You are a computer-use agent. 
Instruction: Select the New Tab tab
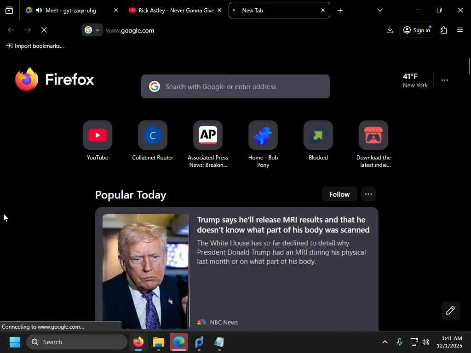(279, 11)
